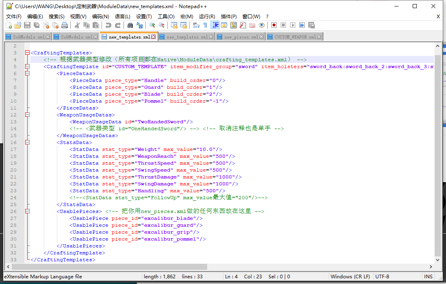446x284 pixels.
Task: Click the Save All toolbar icon
Action: [37, 25]
